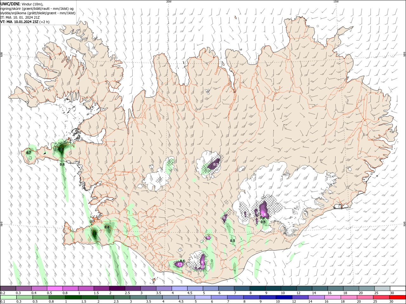Click the '0.4' label in the upper legend
Image resolution: width=406 pixels, height=304 pixels.
[x=34, y=293]
